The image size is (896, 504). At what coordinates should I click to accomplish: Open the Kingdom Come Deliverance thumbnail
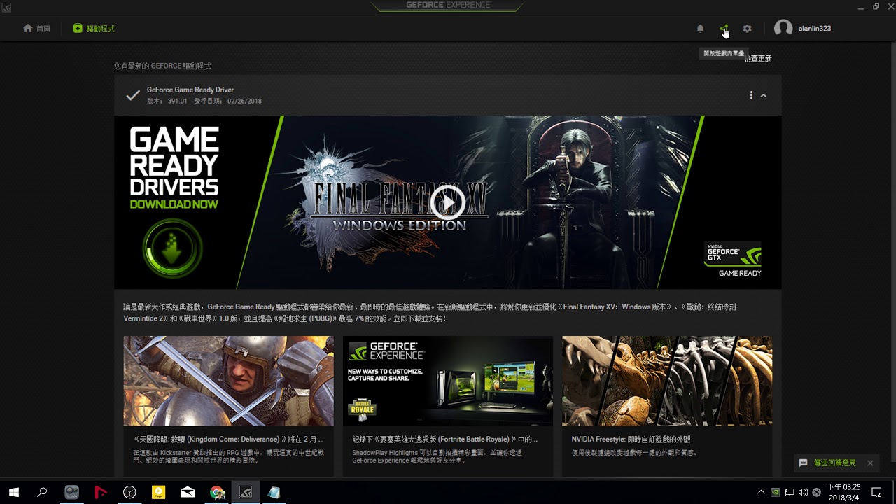click(229, 381)
